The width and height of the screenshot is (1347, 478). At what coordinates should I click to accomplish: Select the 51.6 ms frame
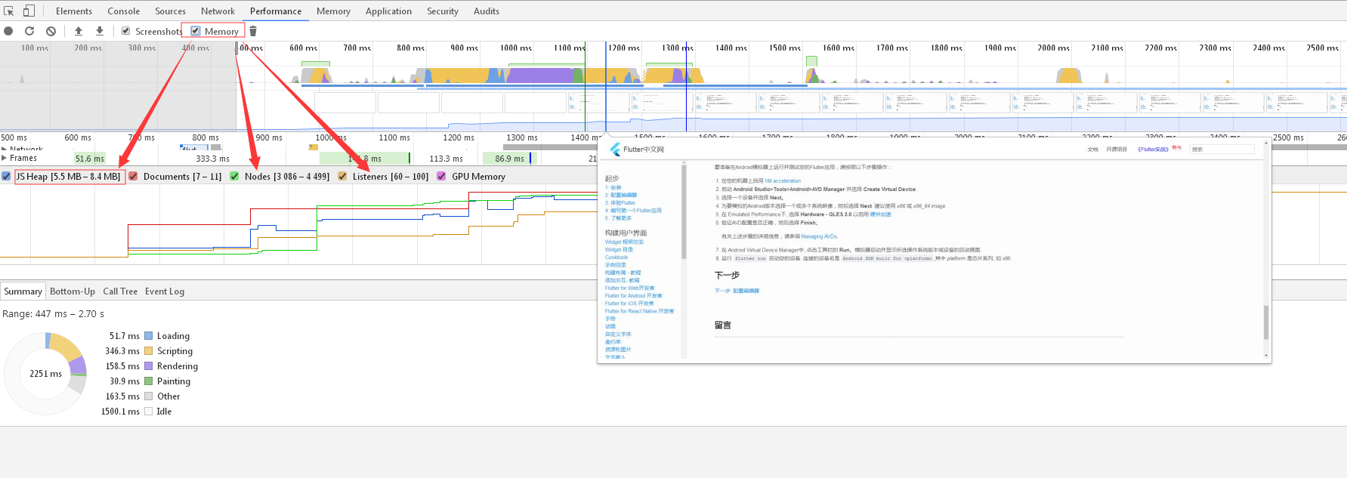click(x=90, y=159)
